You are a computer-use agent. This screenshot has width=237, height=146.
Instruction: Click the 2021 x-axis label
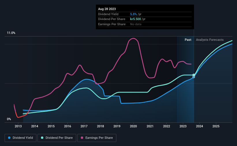tap(150, 126)
